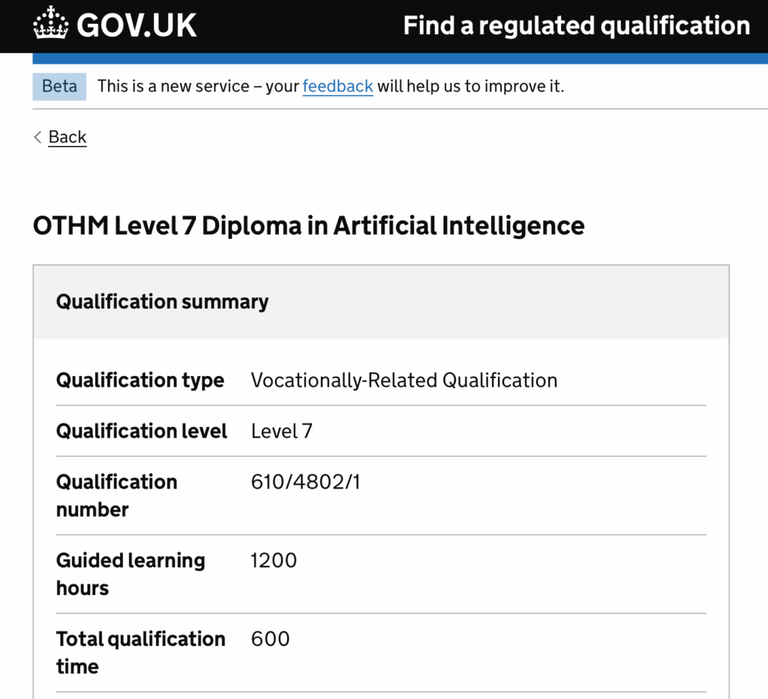Click the GOV.UK text in header
The width and height of the screenshot is (768, 699).
136,25
